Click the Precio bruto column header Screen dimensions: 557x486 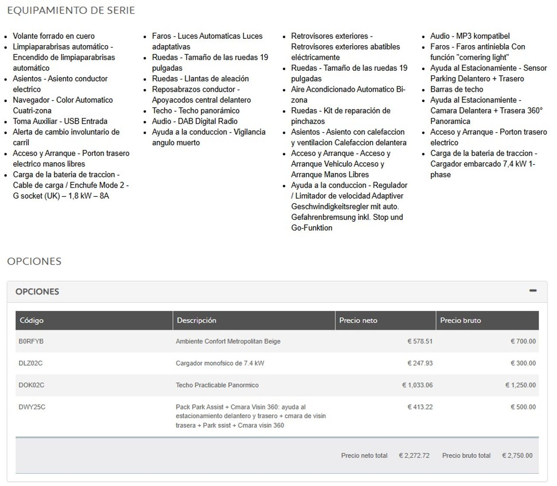point(460,320)
